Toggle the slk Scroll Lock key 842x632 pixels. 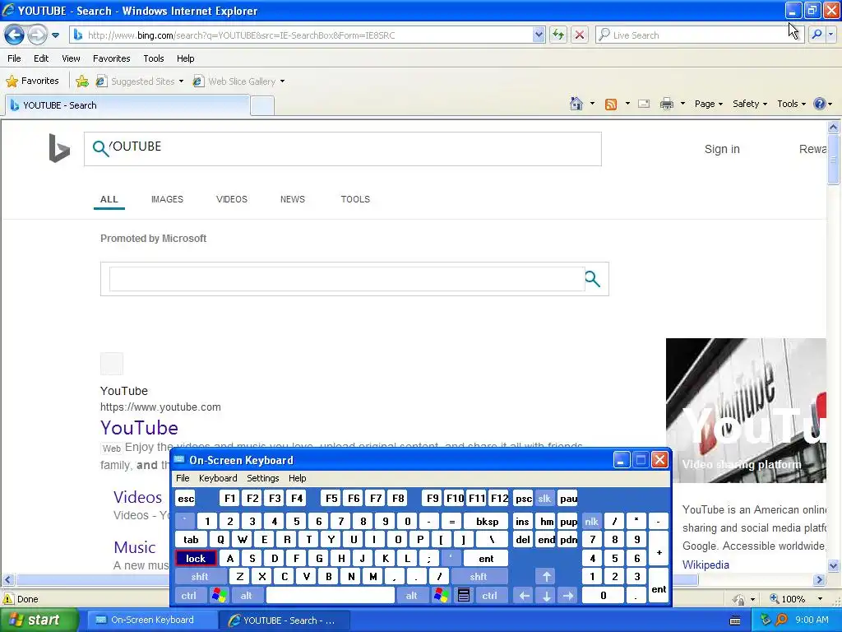544,498
